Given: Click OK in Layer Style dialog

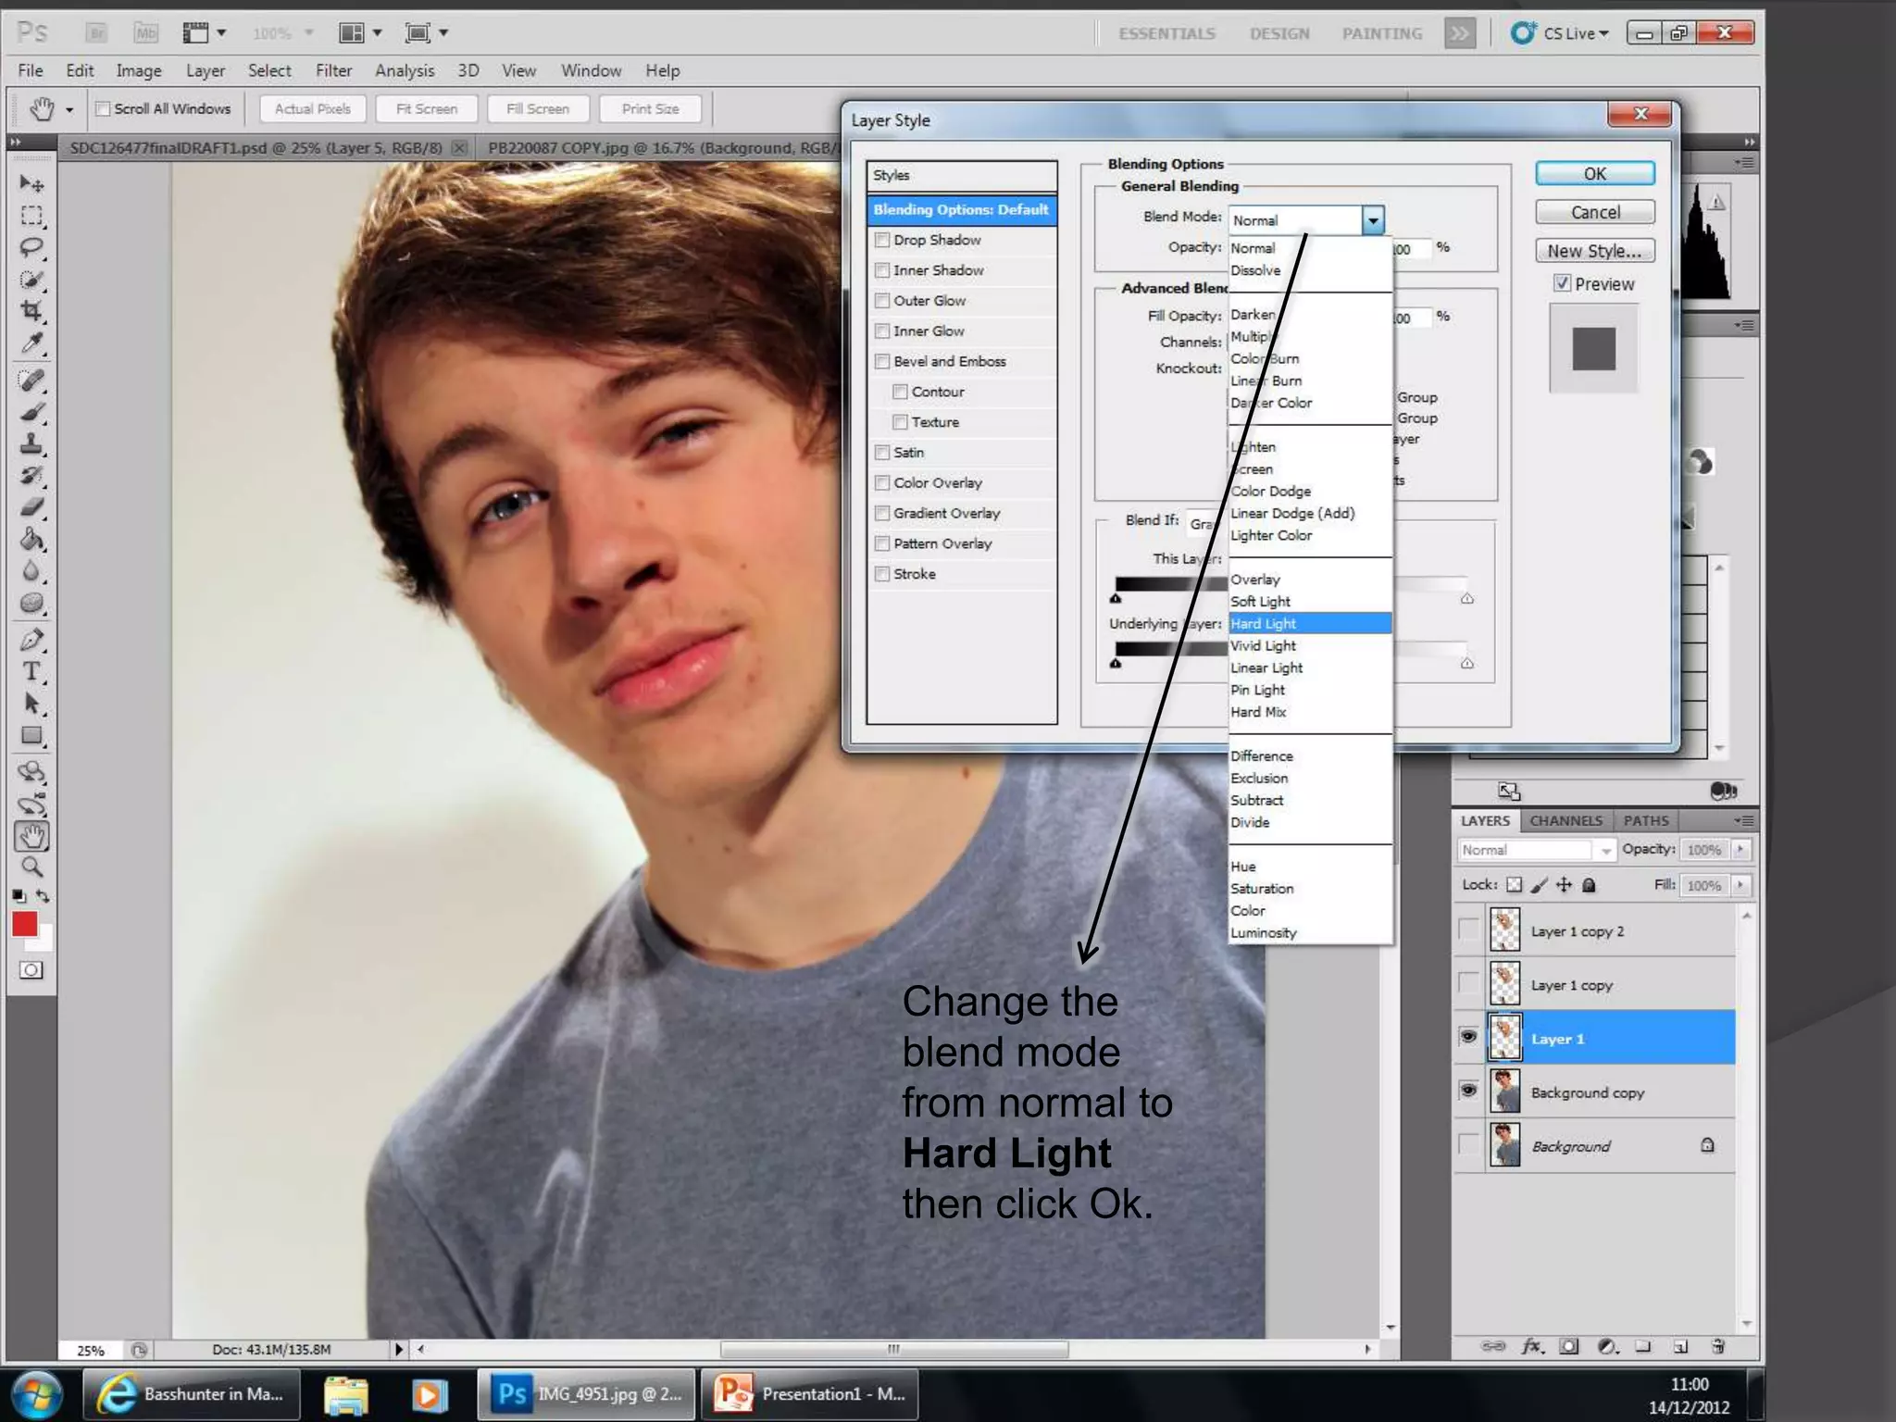Looking at the screenshot, I should click(1594, 174).
